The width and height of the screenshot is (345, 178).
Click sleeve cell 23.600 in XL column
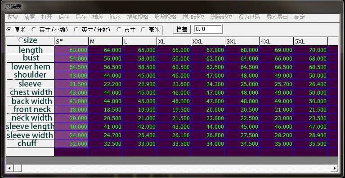174,84
